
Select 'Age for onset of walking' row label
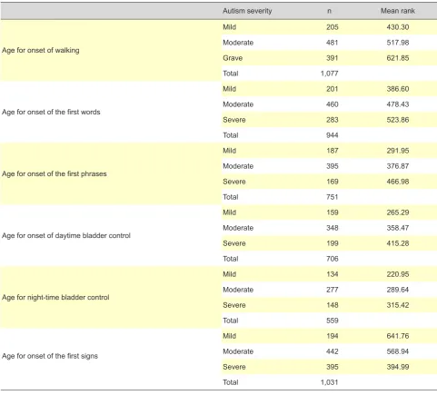41,50
